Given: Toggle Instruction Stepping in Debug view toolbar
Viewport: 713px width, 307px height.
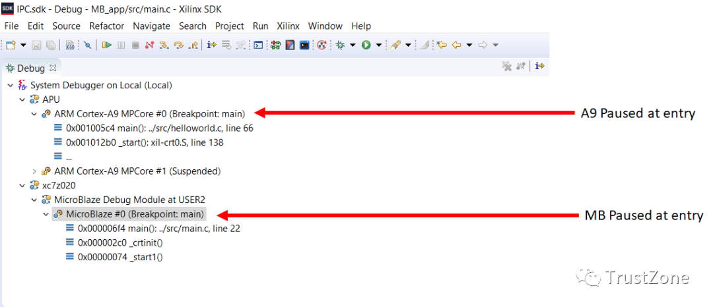Looking at the screenshot, I should click(539, 66).
